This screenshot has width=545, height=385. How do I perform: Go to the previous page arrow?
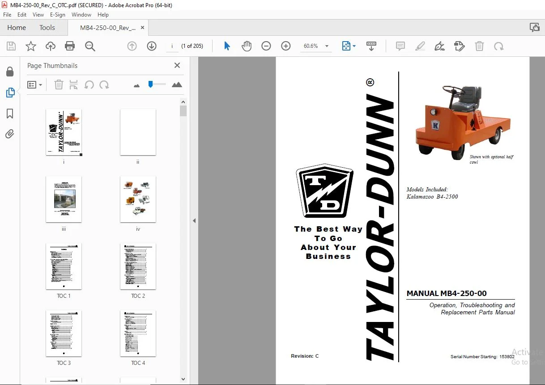pos(132,46)
